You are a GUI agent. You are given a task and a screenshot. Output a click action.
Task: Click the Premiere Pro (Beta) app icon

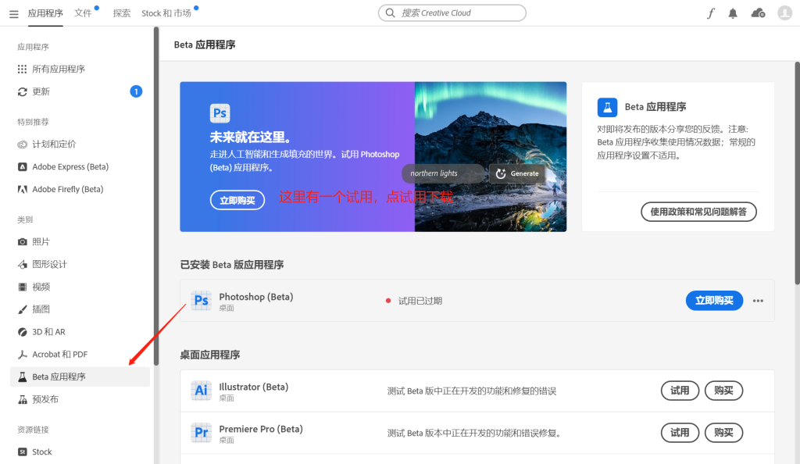click(x=202, y=432)
